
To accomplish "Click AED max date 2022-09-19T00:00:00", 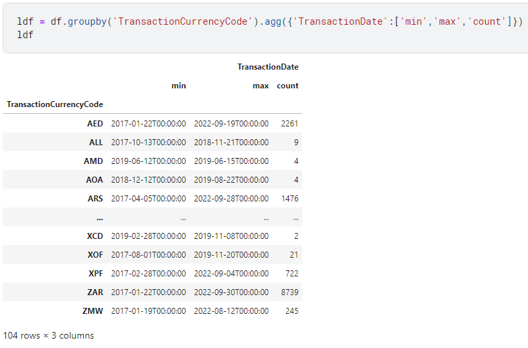I will click(231, 124).
